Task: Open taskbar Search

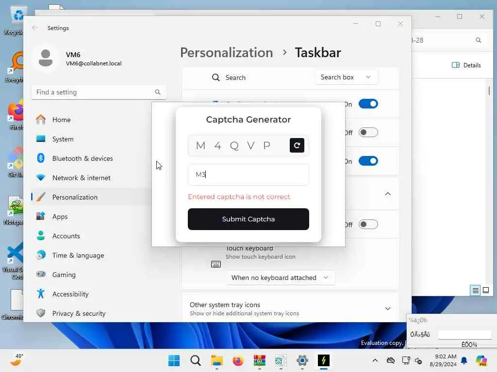Action: 195,360
